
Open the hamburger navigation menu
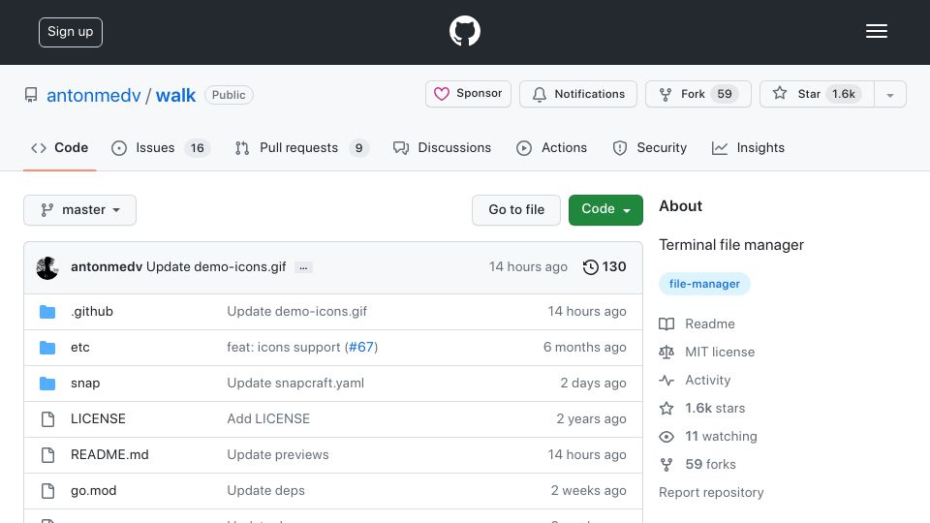point(876,31)
